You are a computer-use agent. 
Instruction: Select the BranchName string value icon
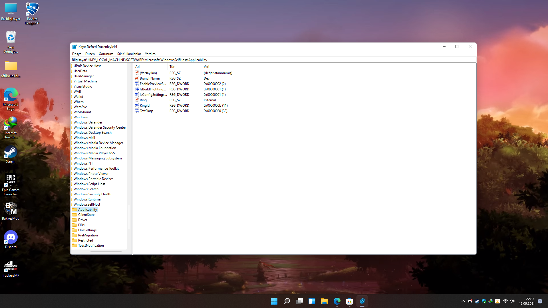click(x=137, y=78)
